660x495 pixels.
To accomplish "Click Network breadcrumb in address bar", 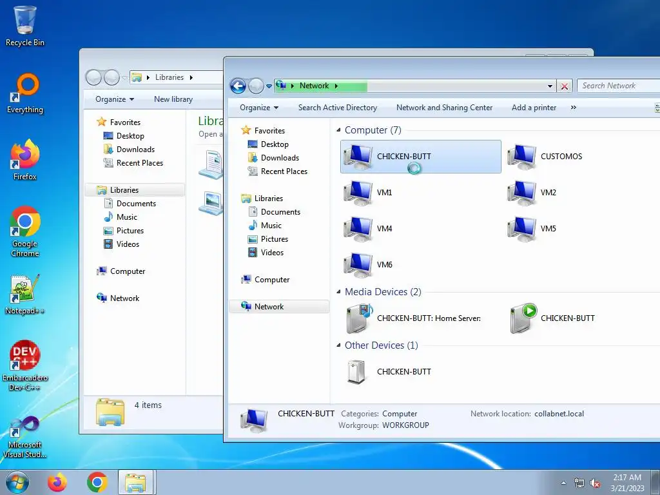I will click(x=314, y=86).
